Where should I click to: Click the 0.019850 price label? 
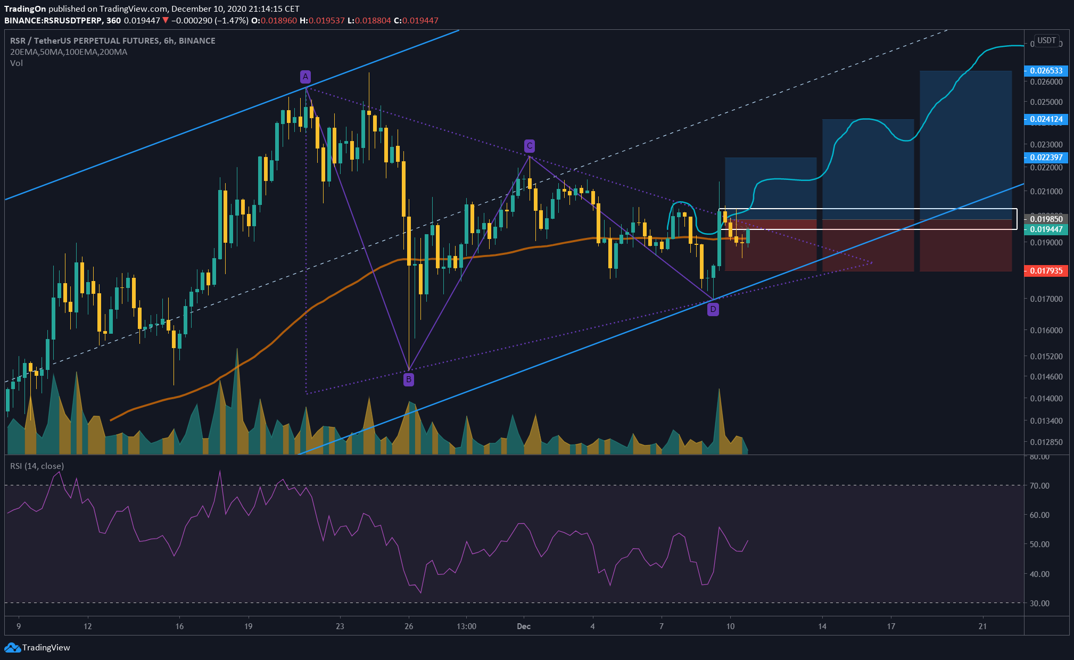click(1046, 219)
